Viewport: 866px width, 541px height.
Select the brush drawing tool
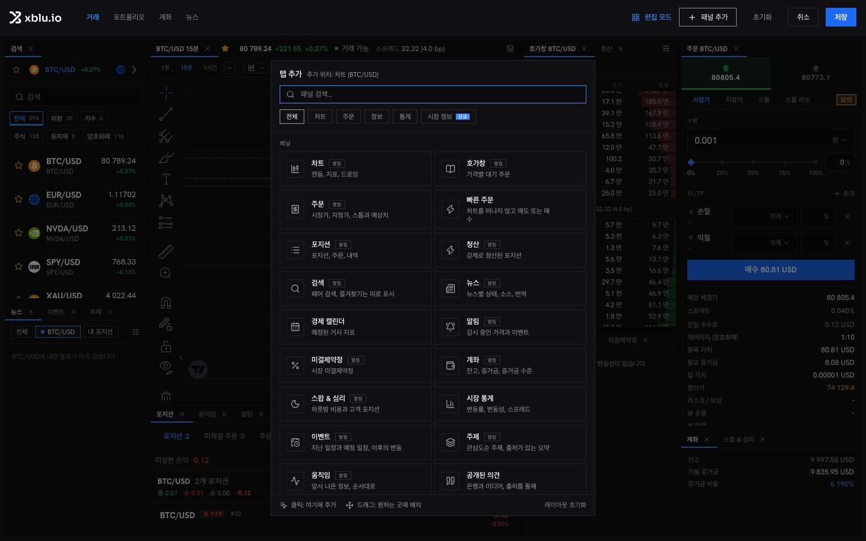[166, 158]
